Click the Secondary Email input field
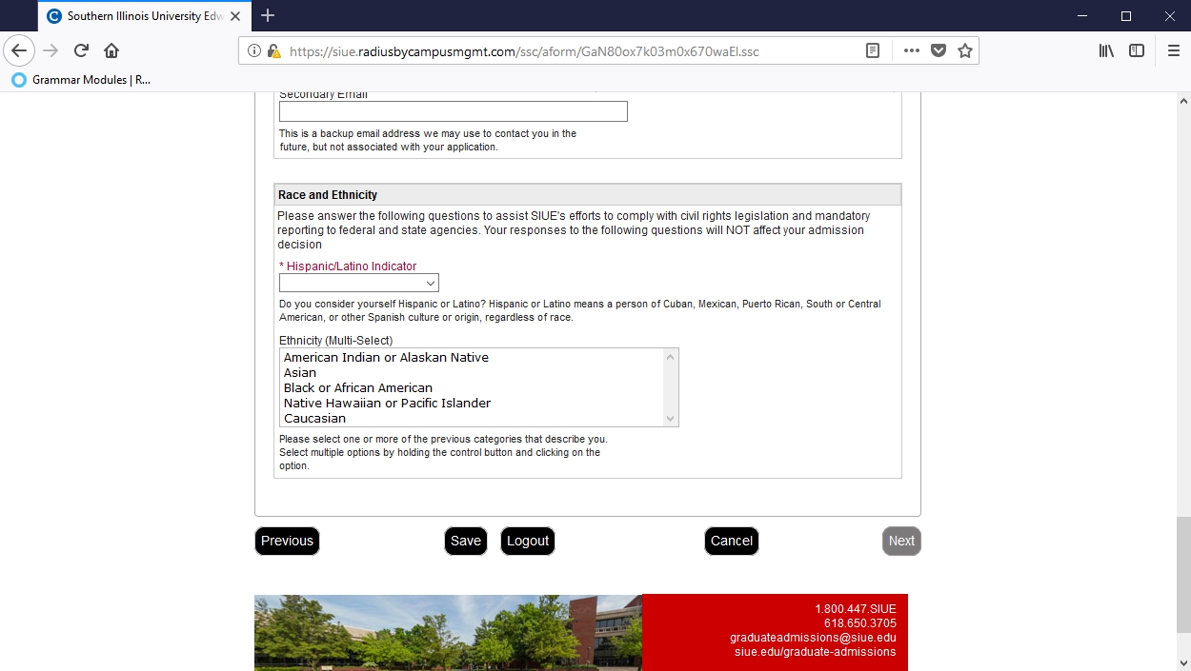The width and height of the screenshot is (1191, 671). pyautogui.click(x=453, y=111)
